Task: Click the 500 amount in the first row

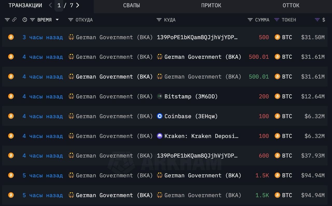Action: coord(264,37)
